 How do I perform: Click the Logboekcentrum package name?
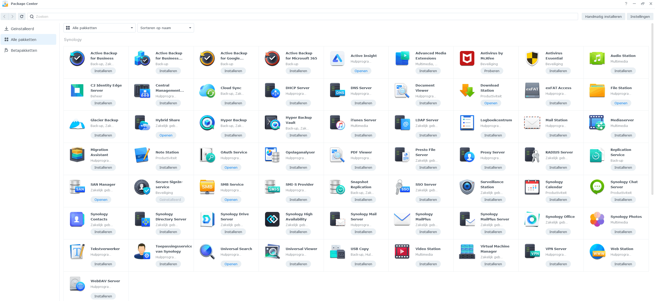496,120
